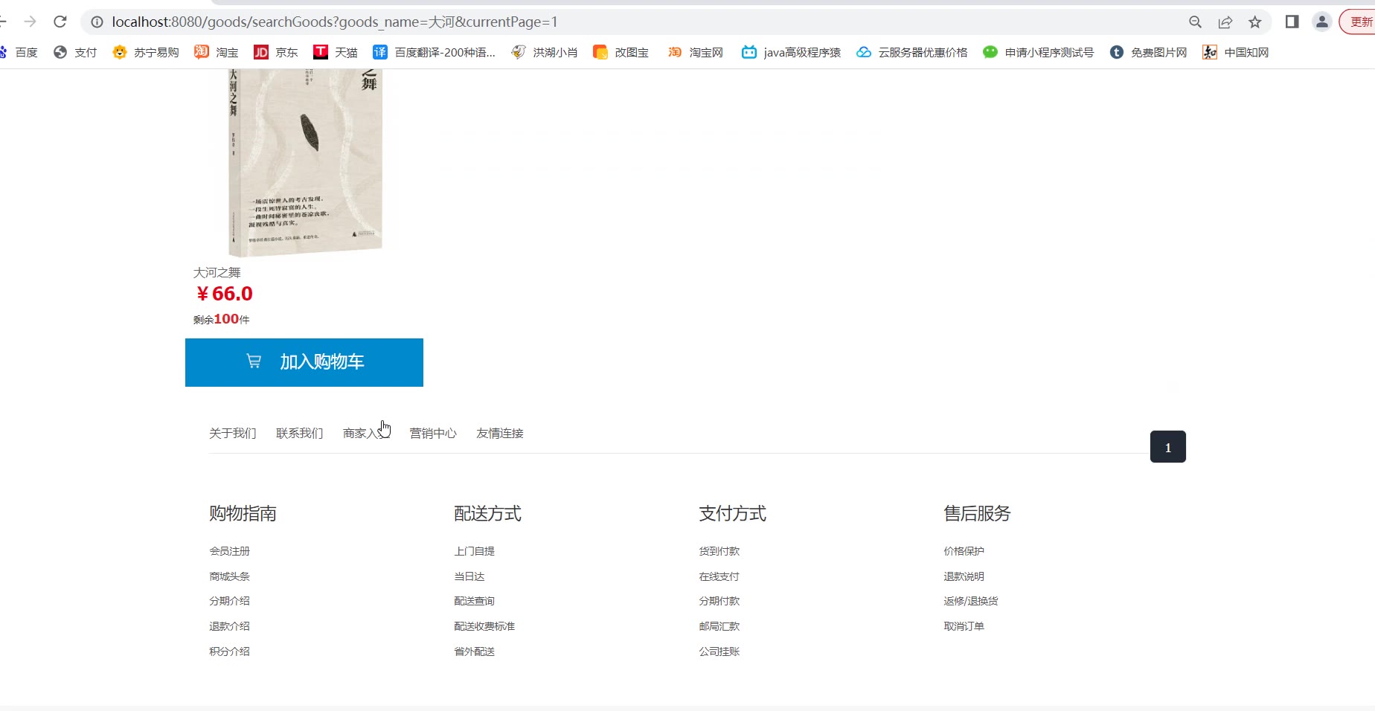The width and height of the screenshot is (1375, 711).
Task: Open 价格保护 under 售后服务
Action: (x=964, y=551)
